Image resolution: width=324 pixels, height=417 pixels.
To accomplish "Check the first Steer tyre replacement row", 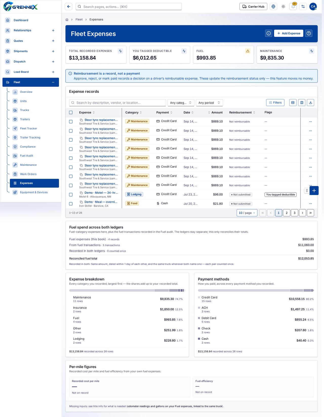I will coord(71,122).
